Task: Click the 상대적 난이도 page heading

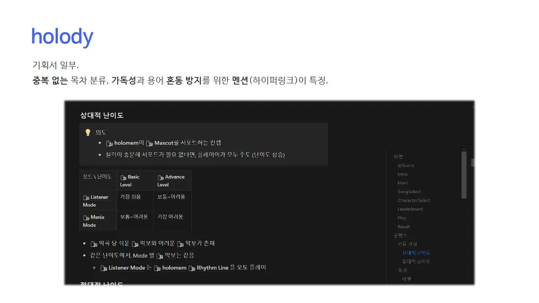Action: [x=102, y=115]
